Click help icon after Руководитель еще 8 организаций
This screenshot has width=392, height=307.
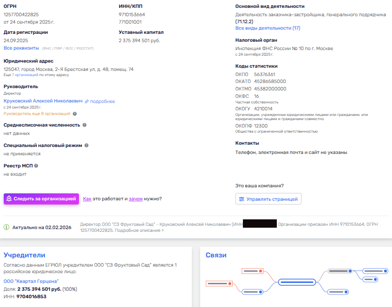point(75,114)
